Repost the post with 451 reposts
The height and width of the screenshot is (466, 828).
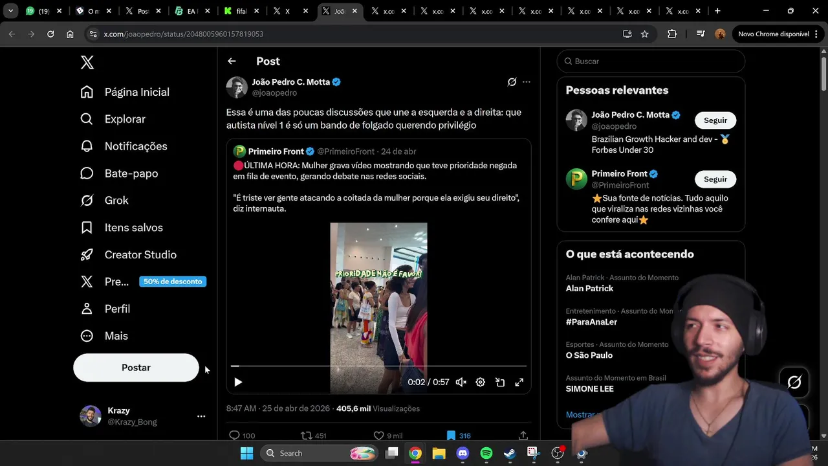tap(314, 436)
